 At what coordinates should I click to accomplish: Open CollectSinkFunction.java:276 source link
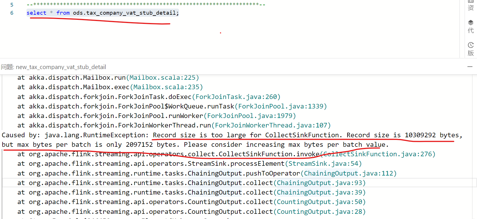pos(378,154)
